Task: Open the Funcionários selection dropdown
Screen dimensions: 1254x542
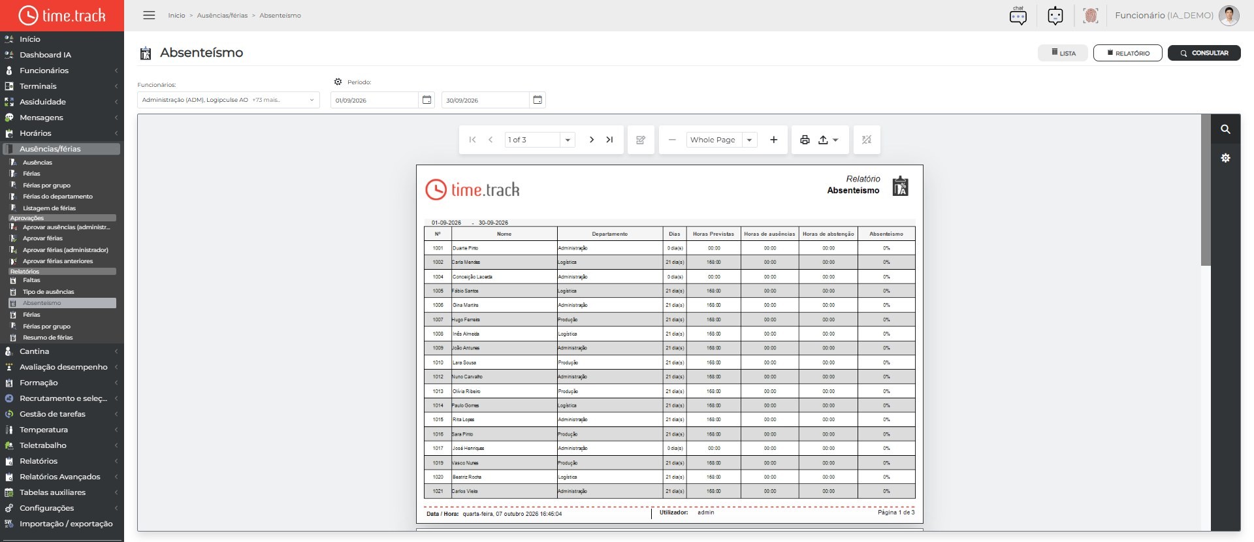Action: (x=229, y=100)
